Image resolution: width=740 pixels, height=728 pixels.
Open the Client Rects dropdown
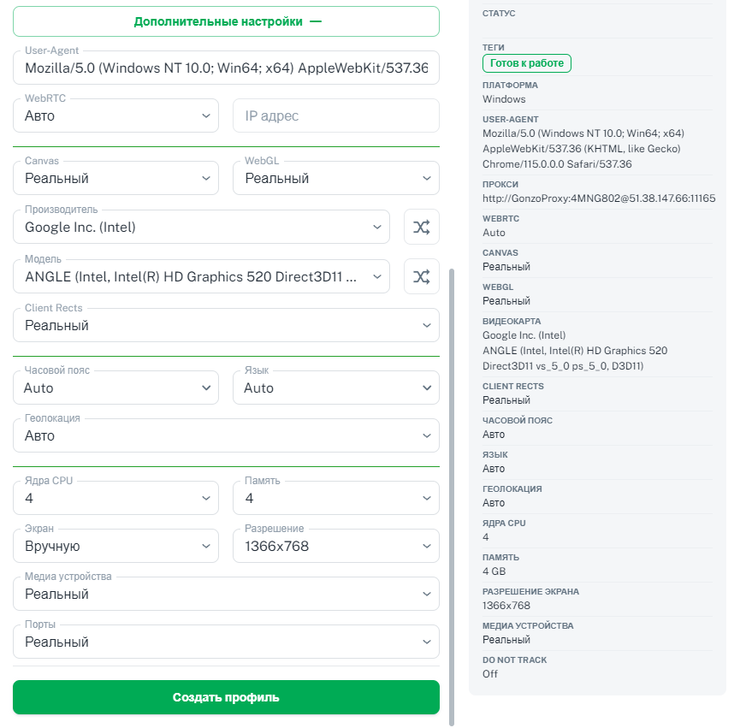[226, 325]
